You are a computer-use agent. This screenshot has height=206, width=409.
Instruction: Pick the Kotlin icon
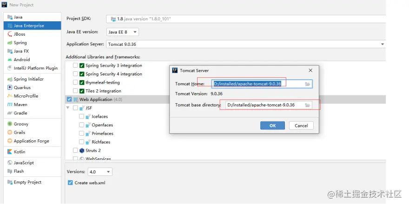[10, 152]
